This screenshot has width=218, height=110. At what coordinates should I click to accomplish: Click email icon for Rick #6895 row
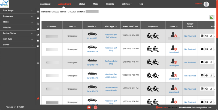(202, 36)
